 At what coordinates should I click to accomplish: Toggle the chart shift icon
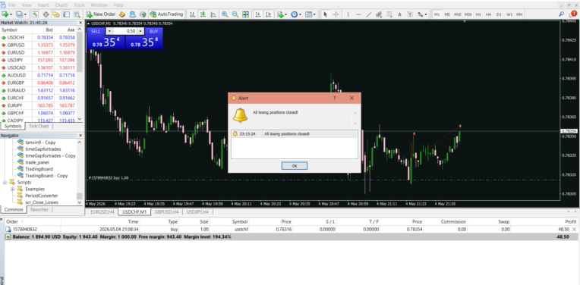tap(269, 14)
